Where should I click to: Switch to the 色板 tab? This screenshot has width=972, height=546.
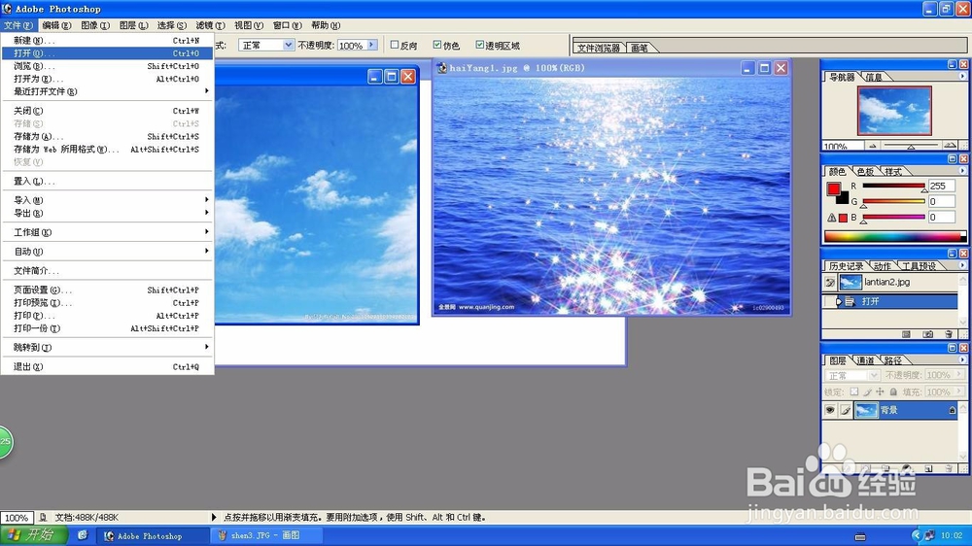tap(866, 172)
